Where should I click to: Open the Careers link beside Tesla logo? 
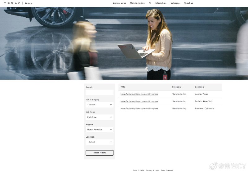click(29, 3)
